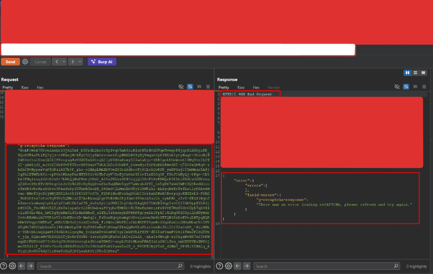Image resolution: width=433 pixels, height=274 pixels.
Task: Click the "error" key in response JSON
Action: [242, 181]
